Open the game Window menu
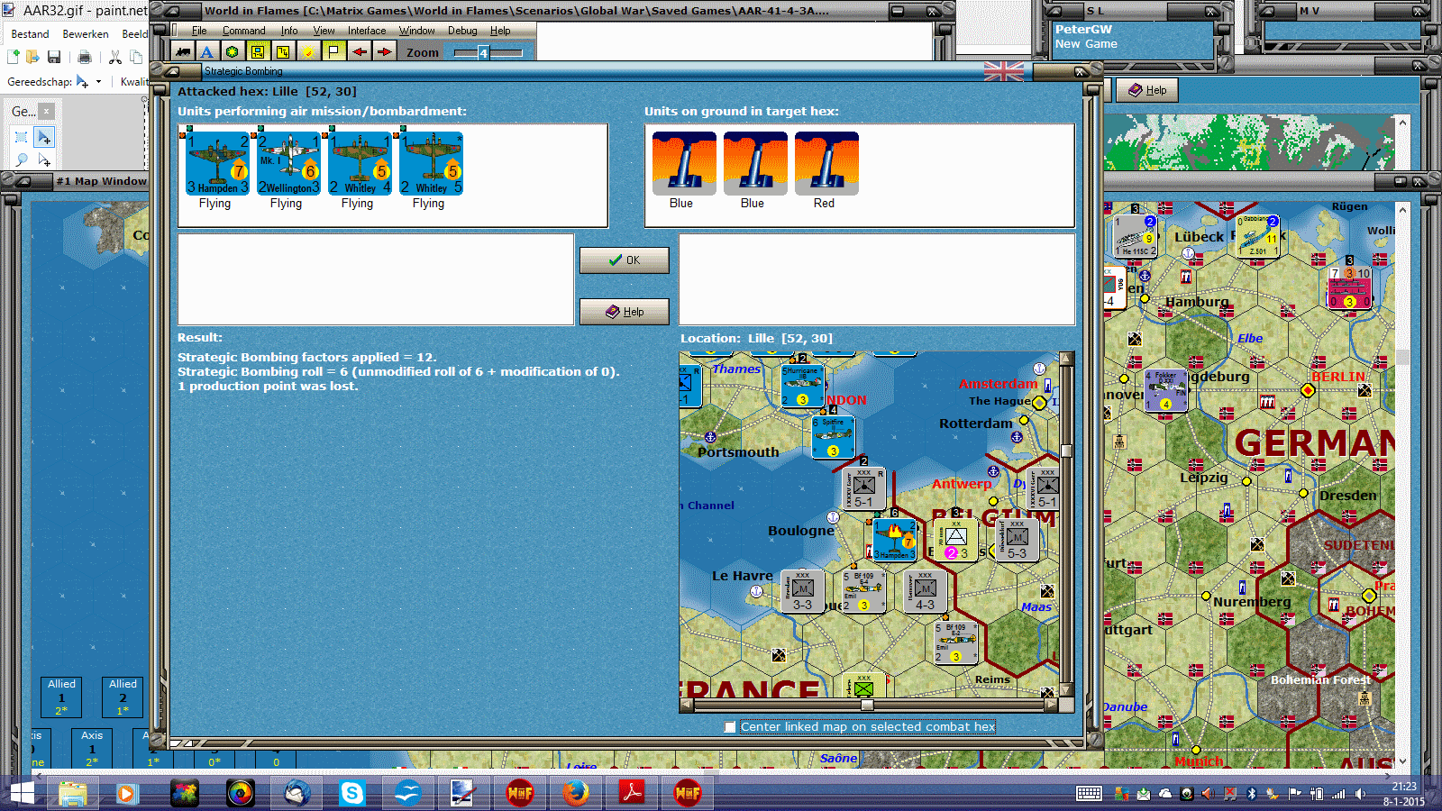1442x811 pixels. click(x=417, y=31)
